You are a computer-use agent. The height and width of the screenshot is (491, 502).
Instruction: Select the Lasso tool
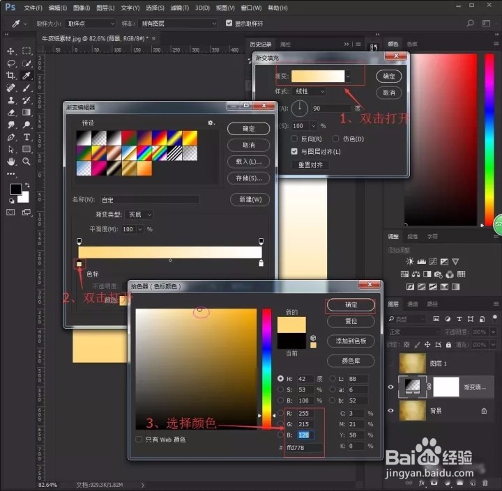[x=11, y=63]
